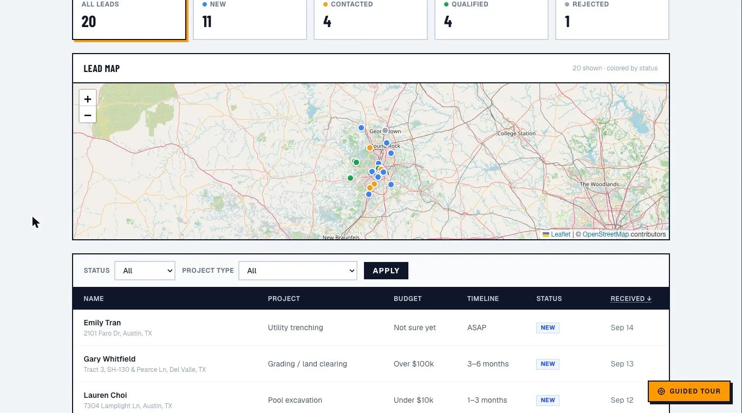Viewport: 742px width, 413px height.
Task: Open the All Leads summary card
Action: tap(129, 19)
